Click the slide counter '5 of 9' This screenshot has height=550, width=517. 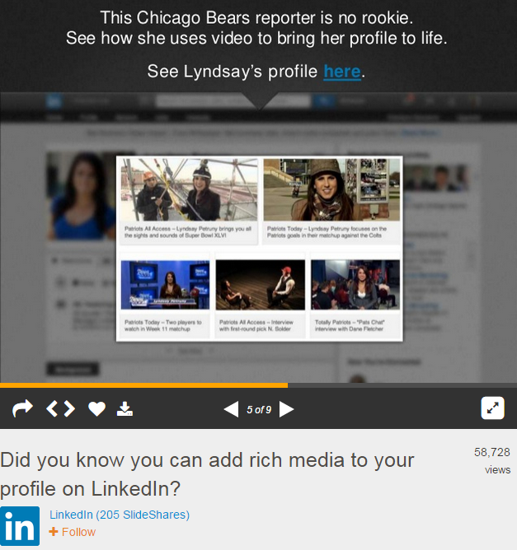coord(259,409)
